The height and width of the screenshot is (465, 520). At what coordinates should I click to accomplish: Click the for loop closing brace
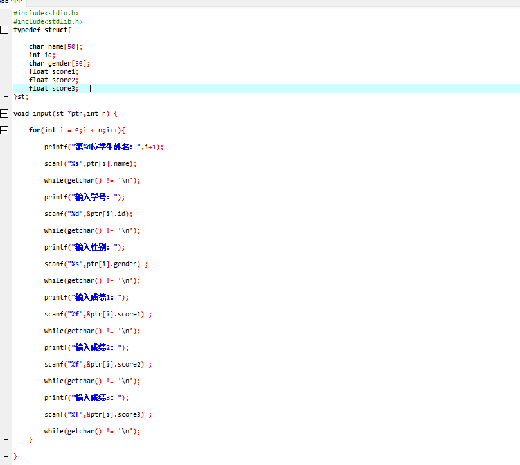click(x=30, y=440)
